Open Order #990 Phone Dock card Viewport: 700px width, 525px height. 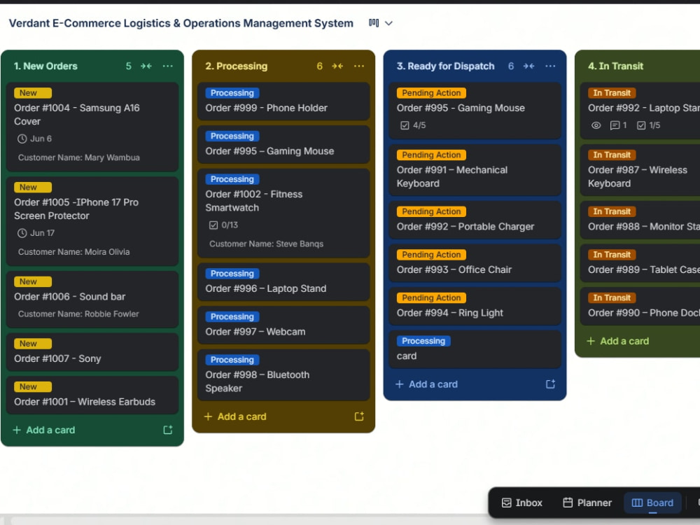[x=640, y=307]
